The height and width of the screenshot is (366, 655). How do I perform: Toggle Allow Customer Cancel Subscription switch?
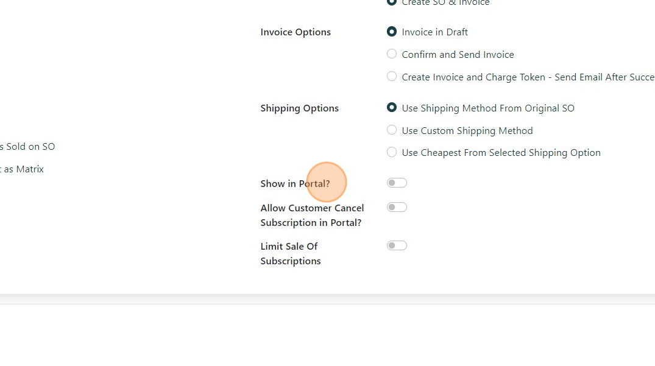coord(397,207)
